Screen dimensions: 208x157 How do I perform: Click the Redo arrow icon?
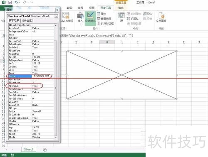pyautogui.click(x=25, y=2)
